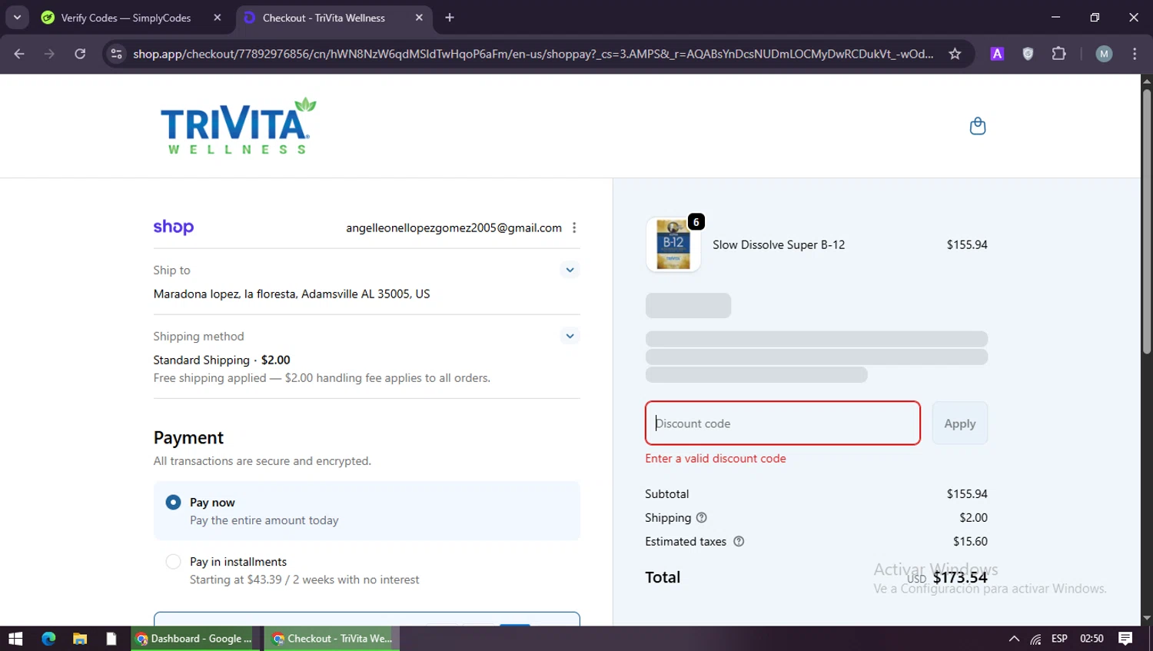
Task: Bookmark this page with the star icon
Action: [955, 54]
